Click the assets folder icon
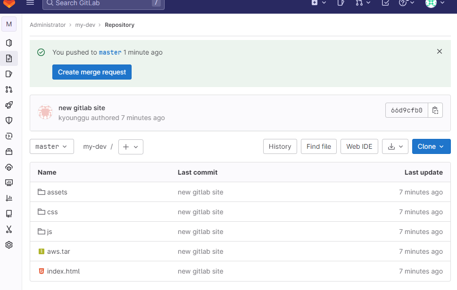457x290 pixels. (x=42, y=192)
